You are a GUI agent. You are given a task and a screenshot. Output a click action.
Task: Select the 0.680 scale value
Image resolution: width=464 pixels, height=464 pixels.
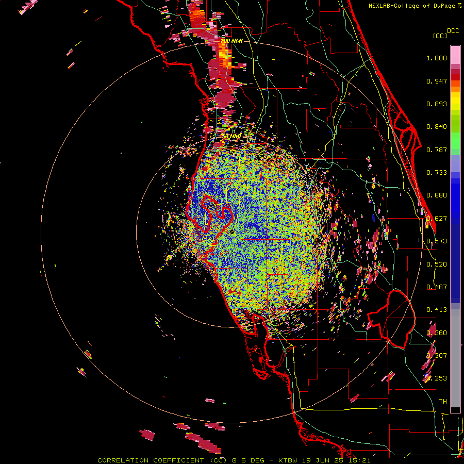click(437, 195)
